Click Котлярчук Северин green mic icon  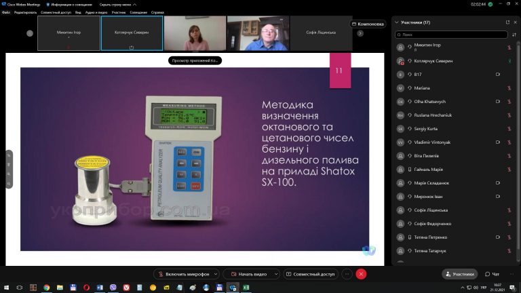(509, 61)
